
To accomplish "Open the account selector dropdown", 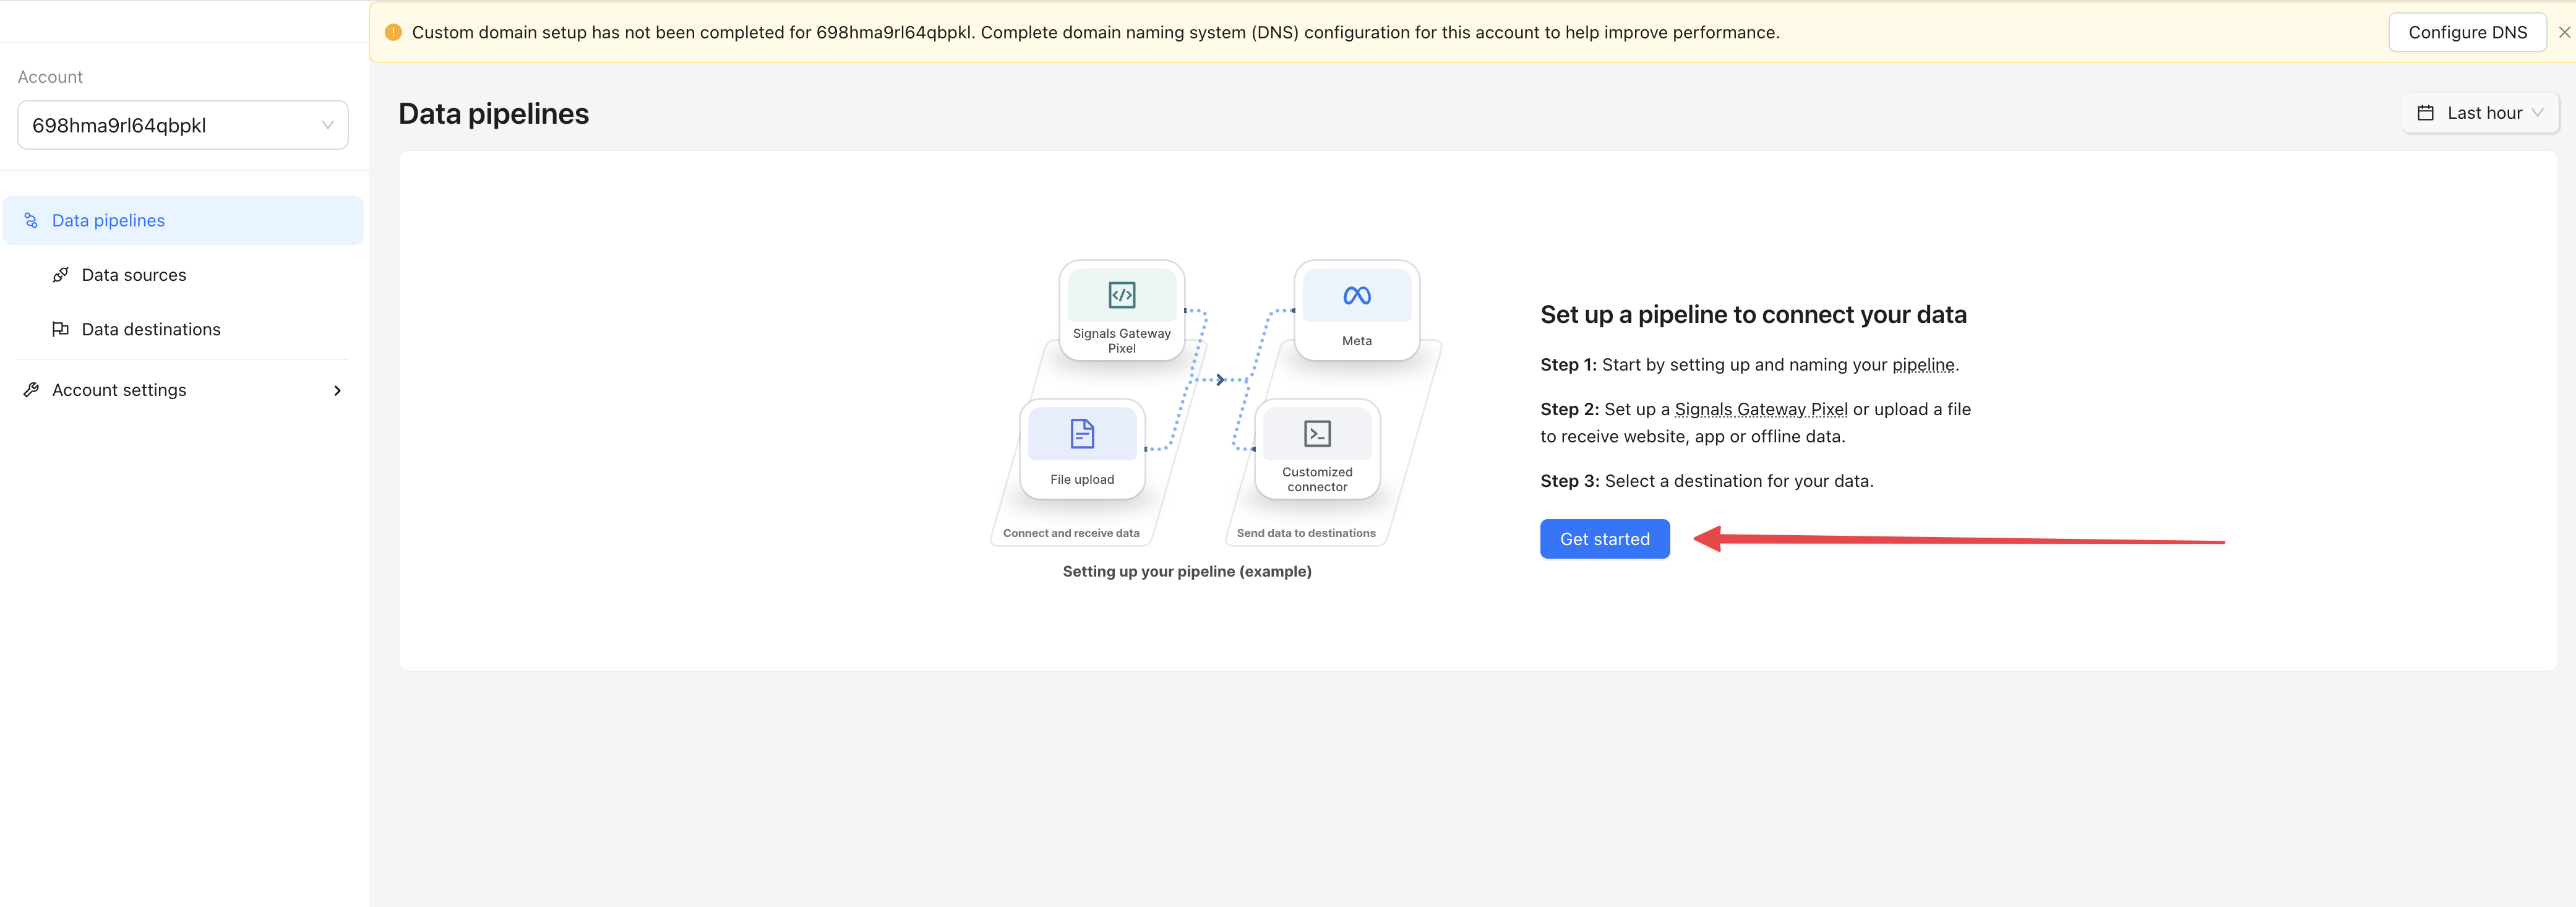I will (183, 125).
